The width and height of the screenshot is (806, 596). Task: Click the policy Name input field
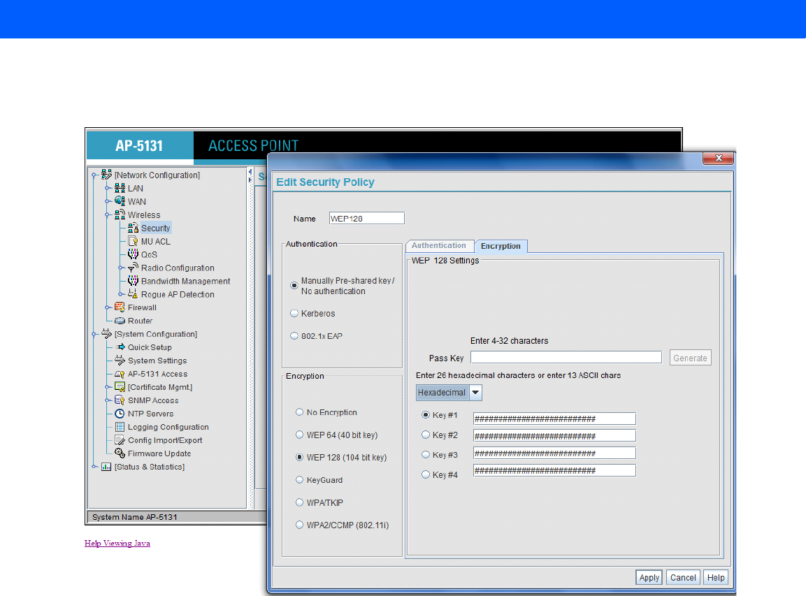point(366,219)
